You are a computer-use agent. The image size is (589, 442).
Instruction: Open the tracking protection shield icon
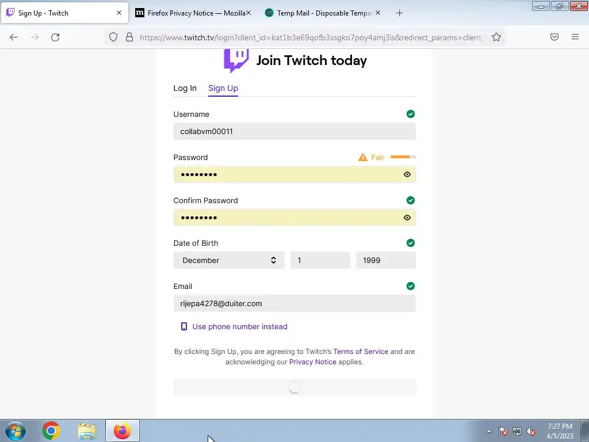coord(113,37)
